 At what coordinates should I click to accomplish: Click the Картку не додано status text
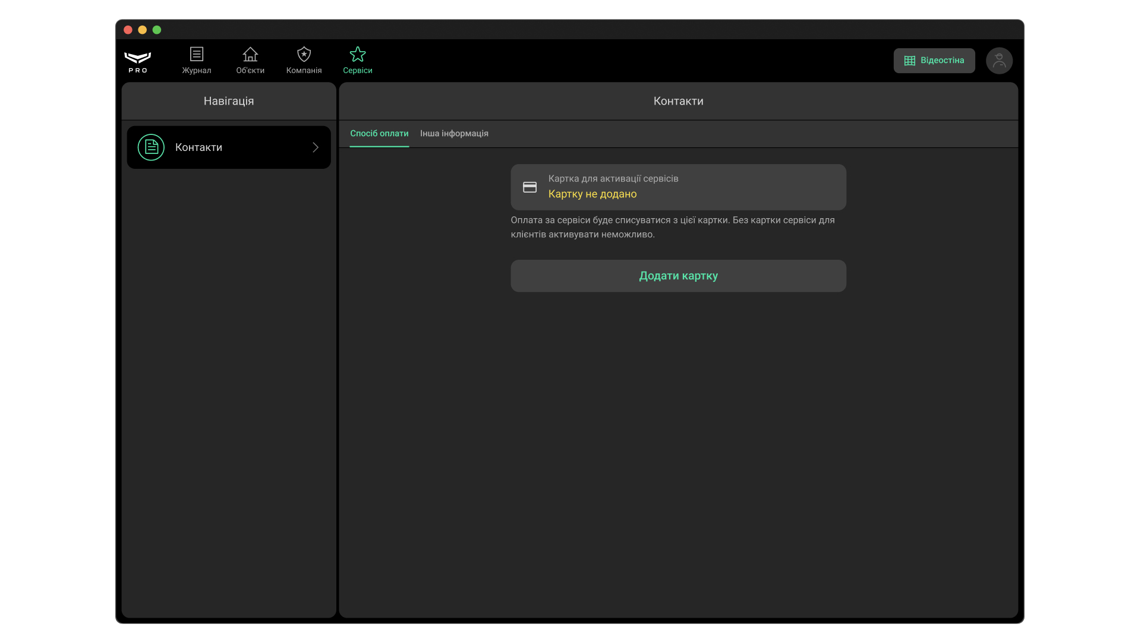[592, 194]
